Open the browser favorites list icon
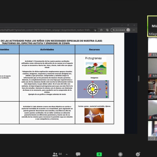 click(x=101, y=30)
